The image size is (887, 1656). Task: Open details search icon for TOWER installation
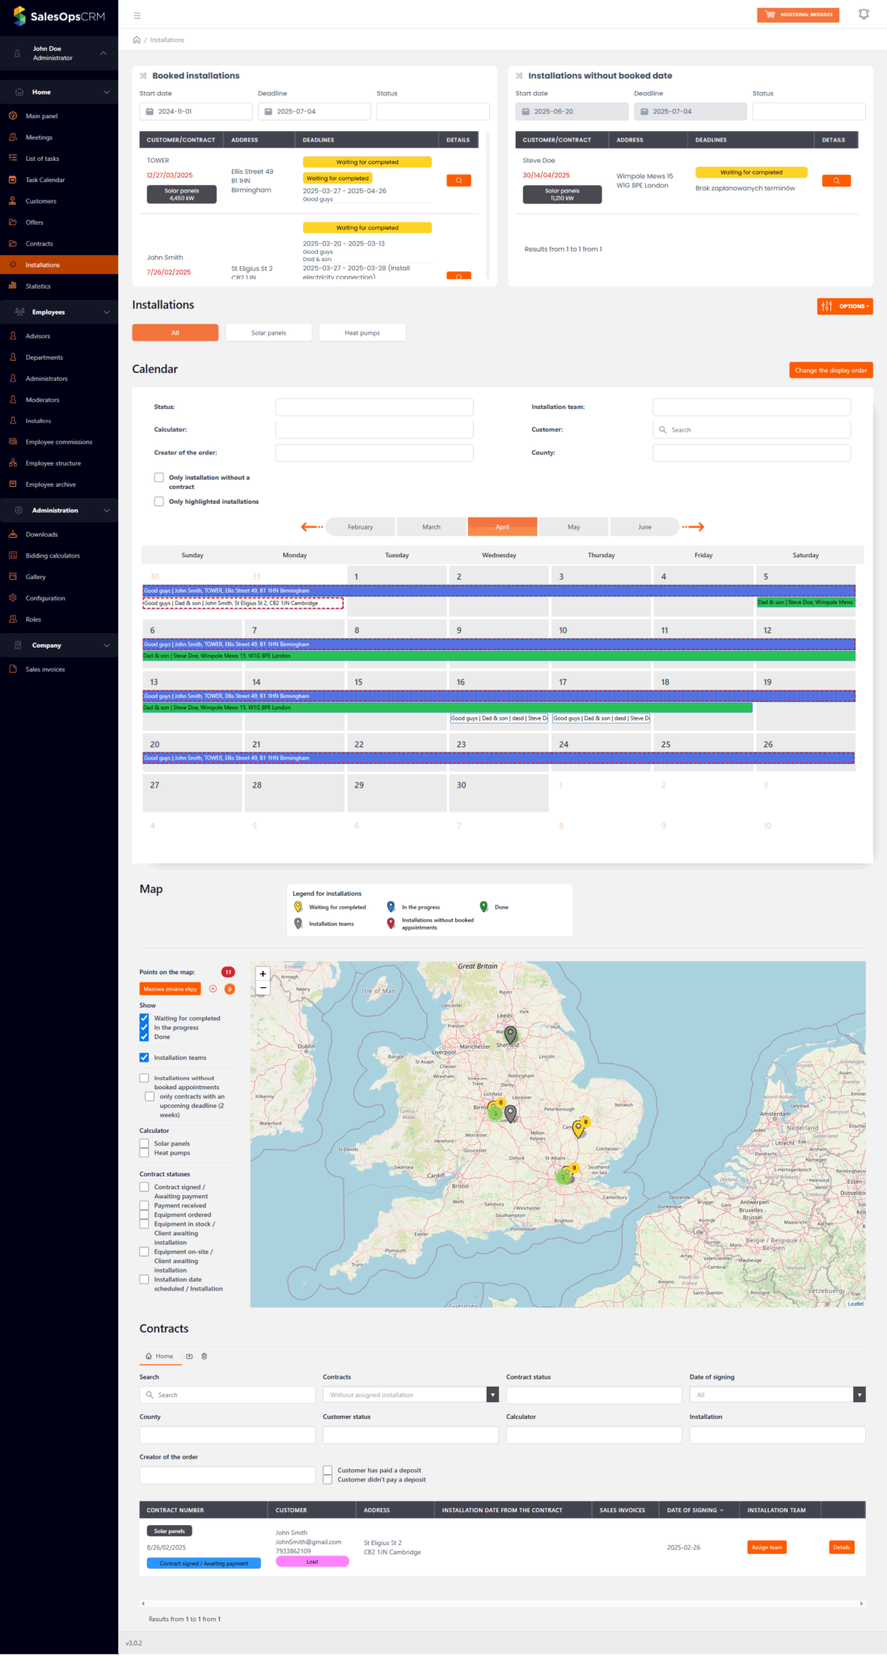(458, 180)
